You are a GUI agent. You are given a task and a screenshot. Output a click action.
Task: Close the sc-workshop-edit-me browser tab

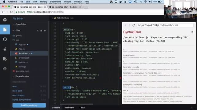tap(45, 7)
